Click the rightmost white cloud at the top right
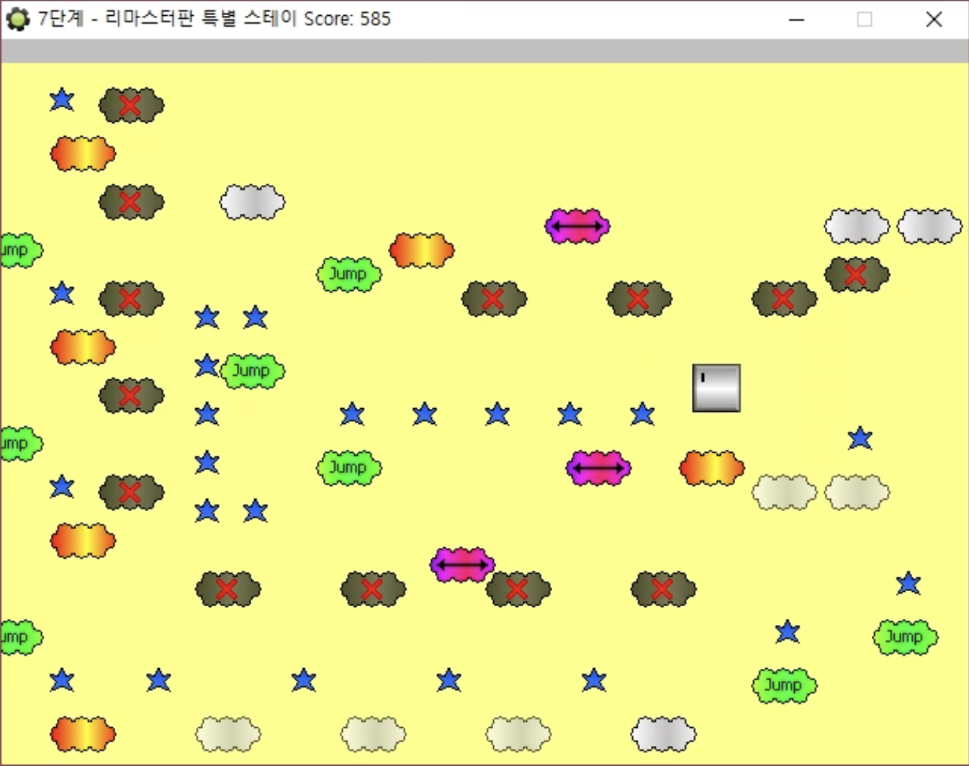The height and width of the screenshot is (766, 969). pyautogui.click(x=929, y=226)
